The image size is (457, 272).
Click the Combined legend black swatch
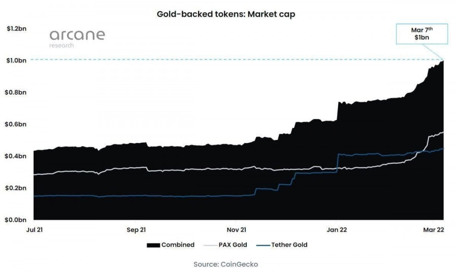tap(153, 245)
